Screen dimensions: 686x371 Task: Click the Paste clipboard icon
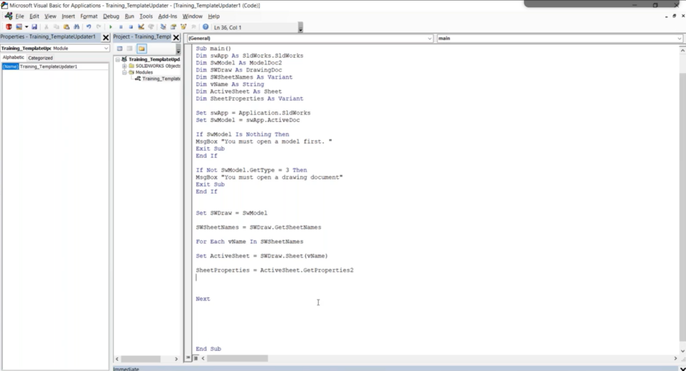tap(66, 27)
